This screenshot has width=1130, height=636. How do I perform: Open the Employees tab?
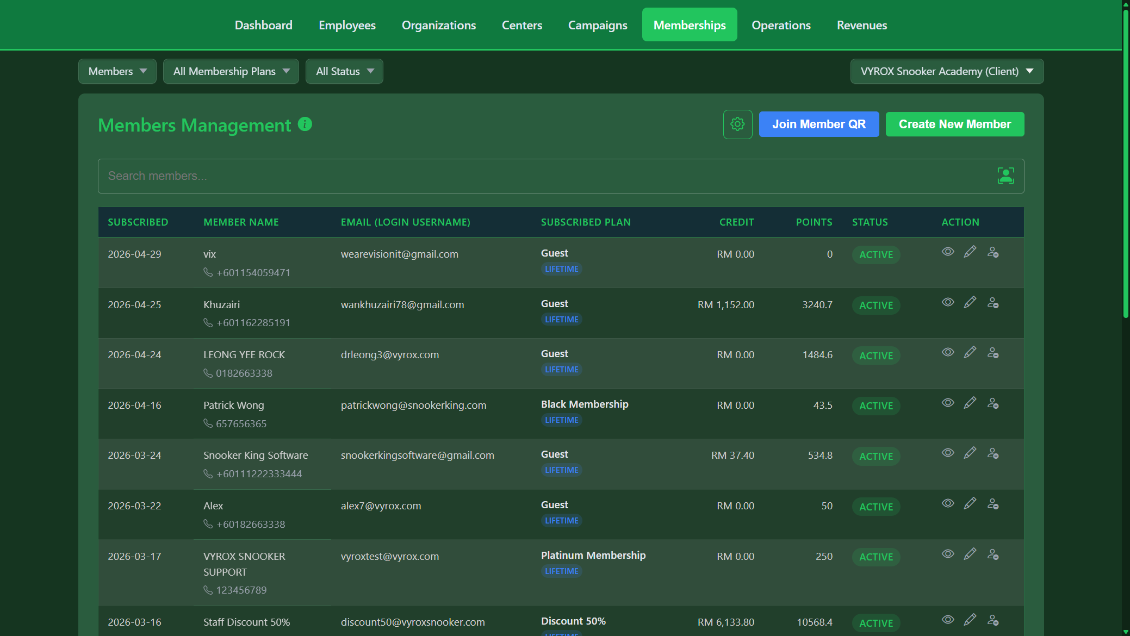tap(347, 25)
